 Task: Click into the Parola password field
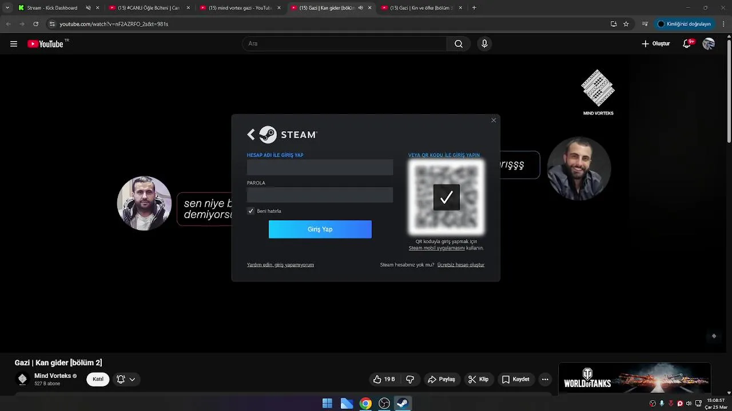click(x=320, y=195)
